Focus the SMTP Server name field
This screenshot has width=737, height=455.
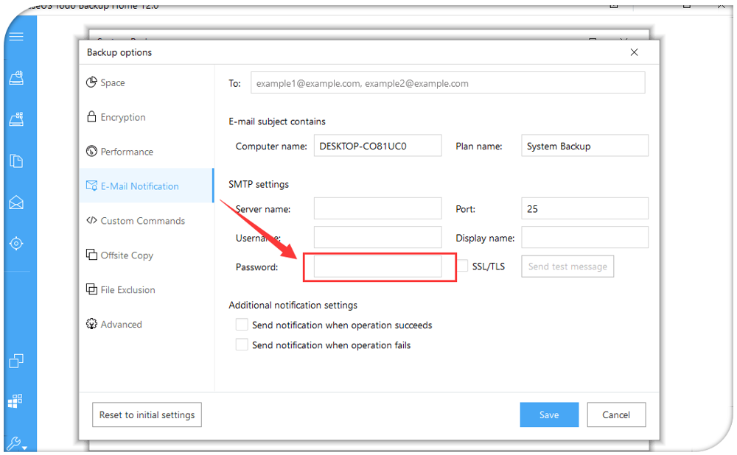(377, 208)
